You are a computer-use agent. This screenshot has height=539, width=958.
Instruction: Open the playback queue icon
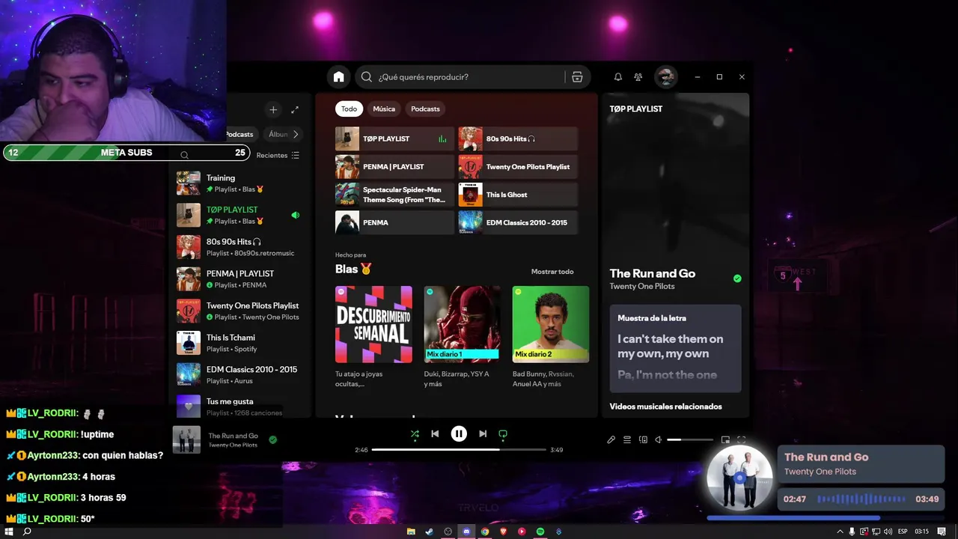[x=627, y=439]
